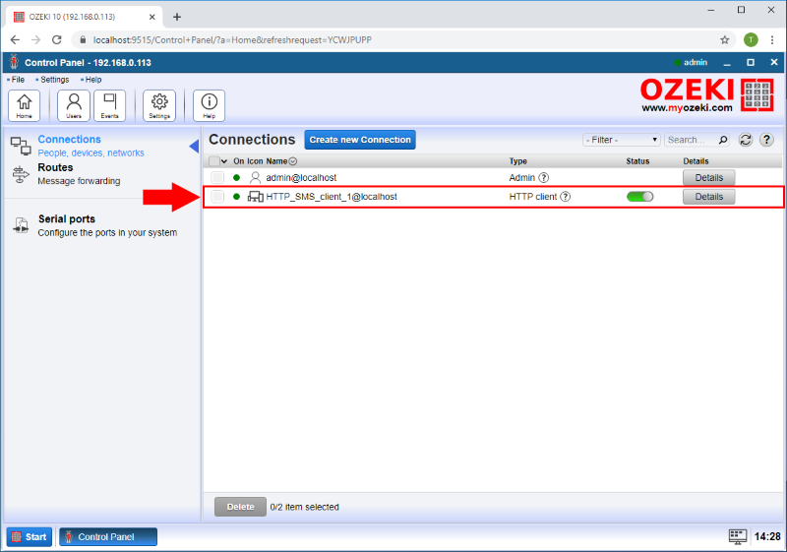Image resolution: width=787 pixels, height=552 pixels.
Task: Click the Name column sort icon
Action: click(293, 161)
